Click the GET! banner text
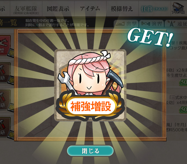This screenshot has width=187, height=164. point(150,37)
